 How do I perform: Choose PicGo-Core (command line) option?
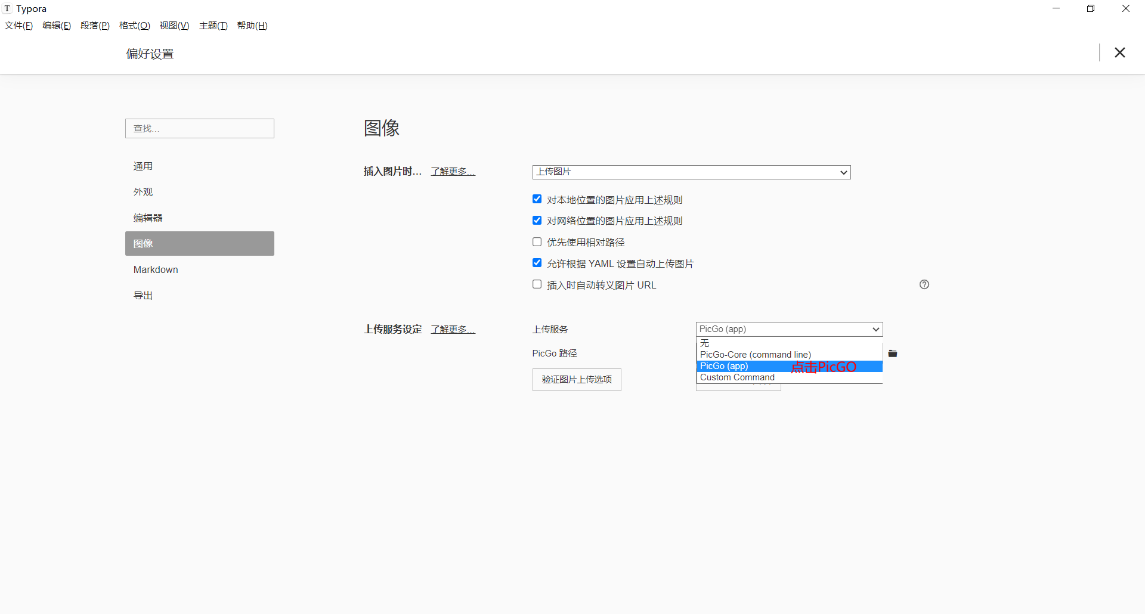[x=789, y=355]
